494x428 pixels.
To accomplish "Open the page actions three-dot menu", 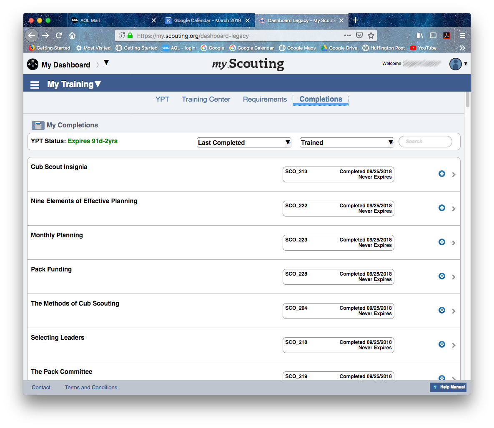I will click(x=348, y=35).
